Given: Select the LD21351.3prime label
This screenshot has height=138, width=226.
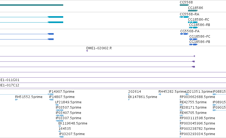Looking at the screenshot, I should (199, 92).
